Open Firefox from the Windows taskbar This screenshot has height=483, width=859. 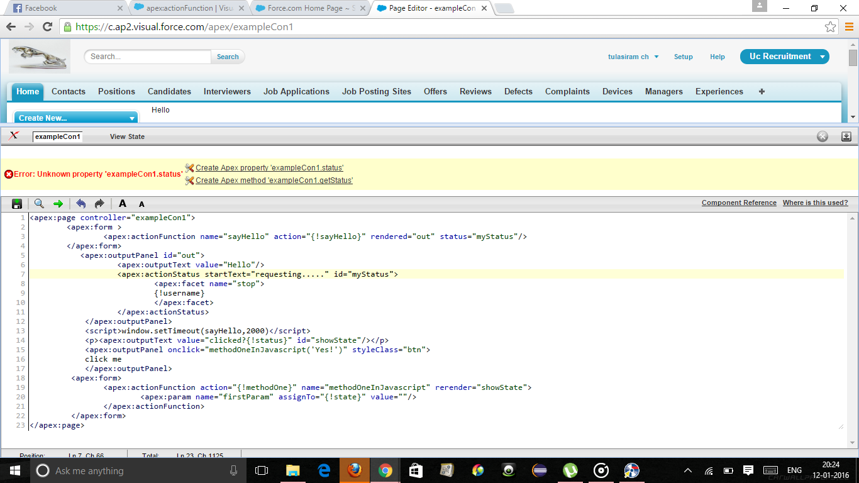pyautogui.click(x=355, y=470)
